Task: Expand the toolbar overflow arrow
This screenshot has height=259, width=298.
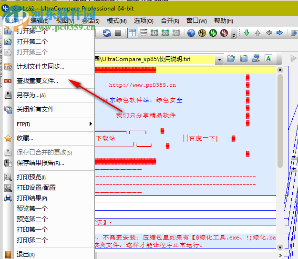Action: pyautogui.click(x=234, y=36)
